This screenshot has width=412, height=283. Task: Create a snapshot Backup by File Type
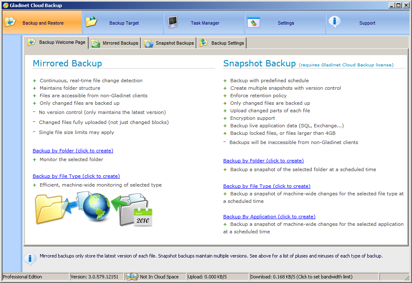(x=267, y=186)
